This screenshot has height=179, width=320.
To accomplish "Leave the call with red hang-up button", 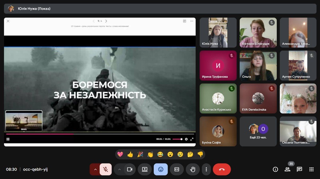I will [x=222, y=169].
